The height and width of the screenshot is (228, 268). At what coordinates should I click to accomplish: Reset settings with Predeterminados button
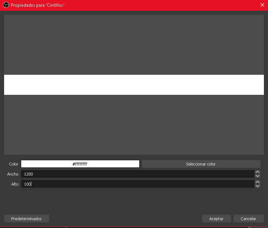click(26, 219)
